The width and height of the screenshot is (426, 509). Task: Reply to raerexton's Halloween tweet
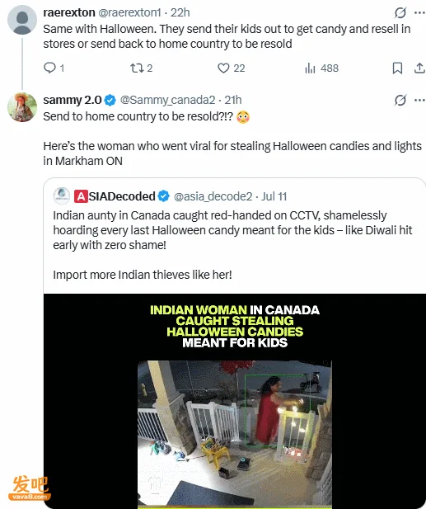click(54, 68)
